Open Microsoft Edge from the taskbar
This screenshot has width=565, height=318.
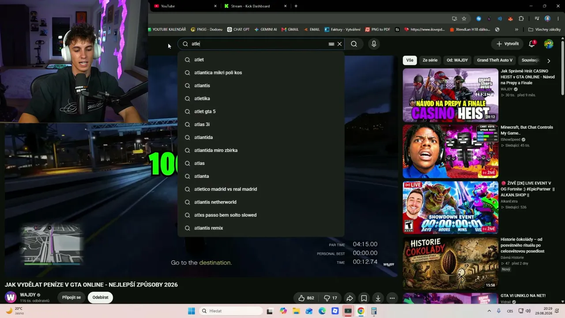coord(322,311)
